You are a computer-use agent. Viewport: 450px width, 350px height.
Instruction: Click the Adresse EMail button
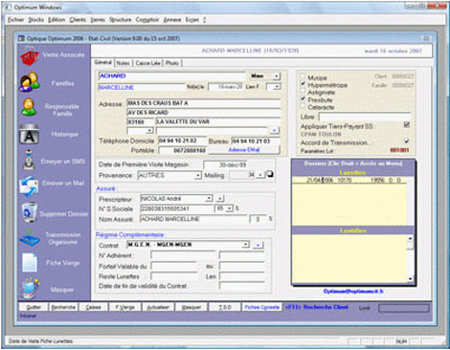pos(244,150)
